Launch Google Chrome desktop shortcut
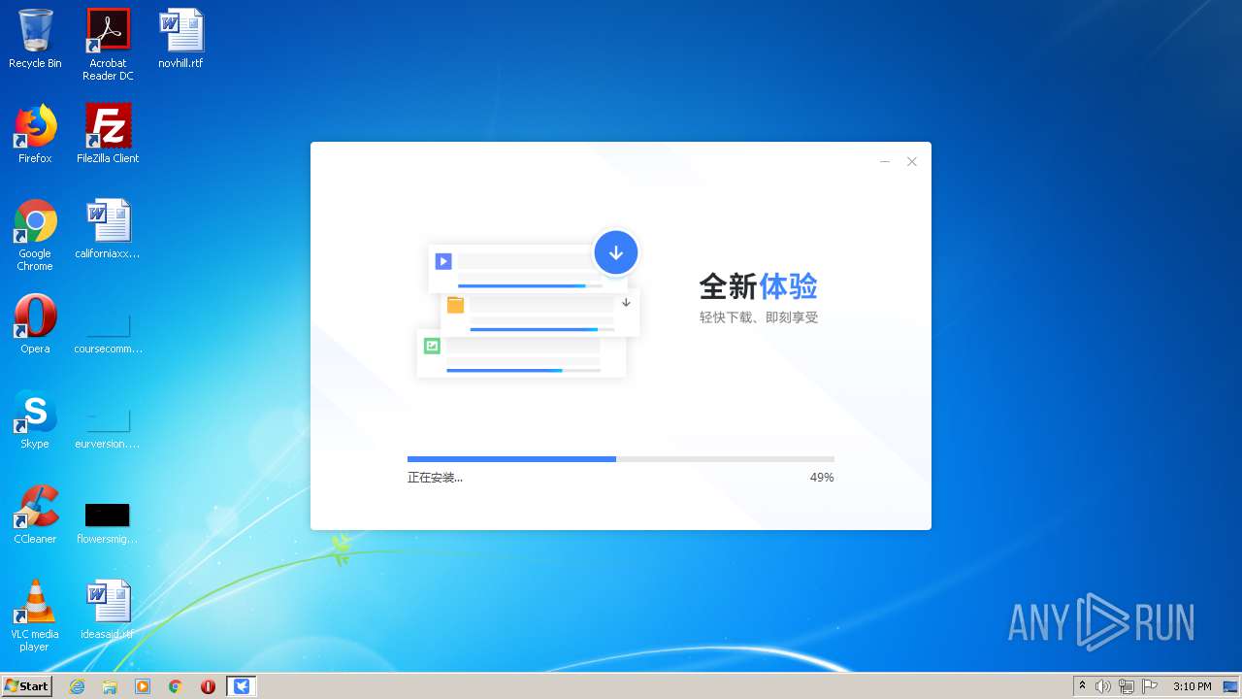 pyautogui.click(x=35, y=235)
